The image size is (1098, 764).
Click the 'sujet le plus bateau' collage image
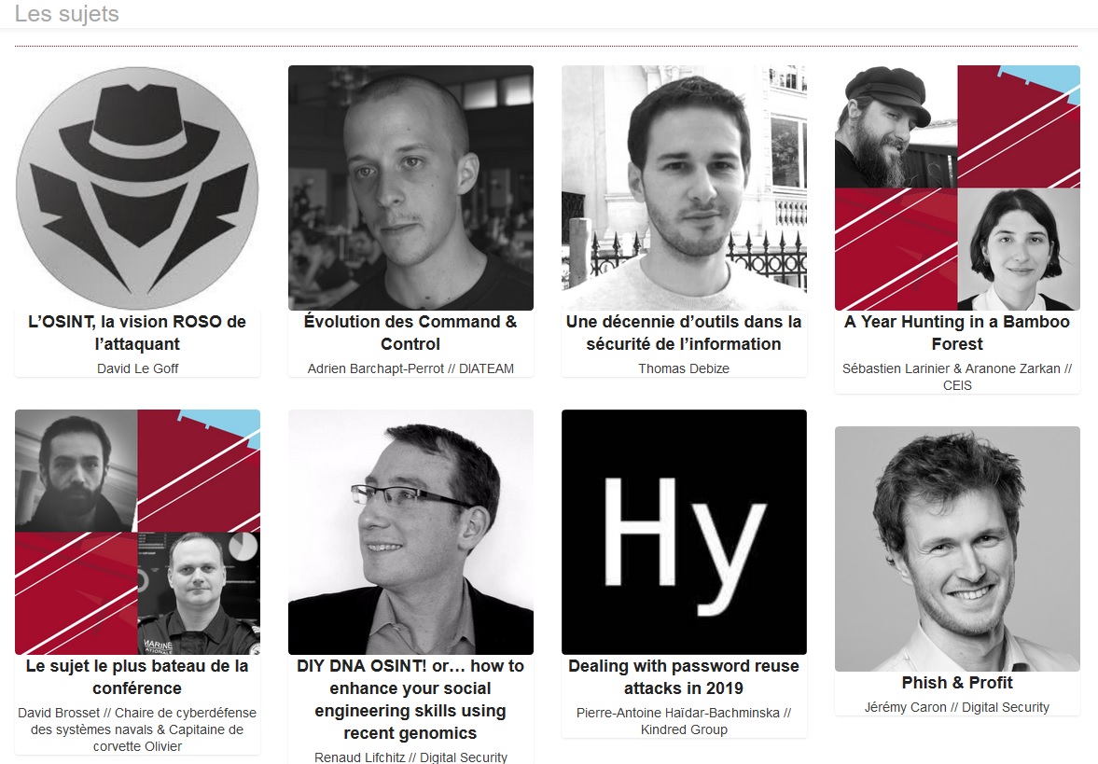[x=137, y=533]
